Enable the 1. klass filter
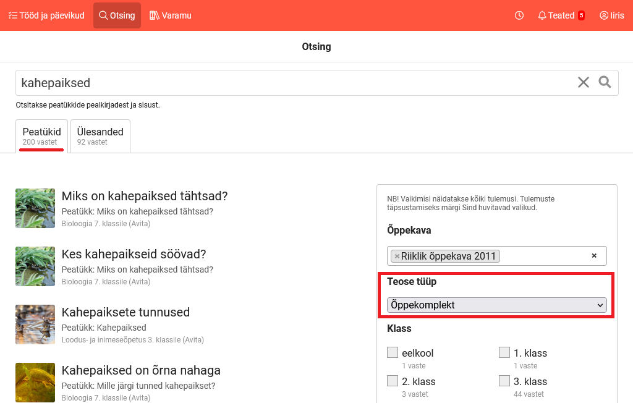633x403 pixels. click(504, 352)
